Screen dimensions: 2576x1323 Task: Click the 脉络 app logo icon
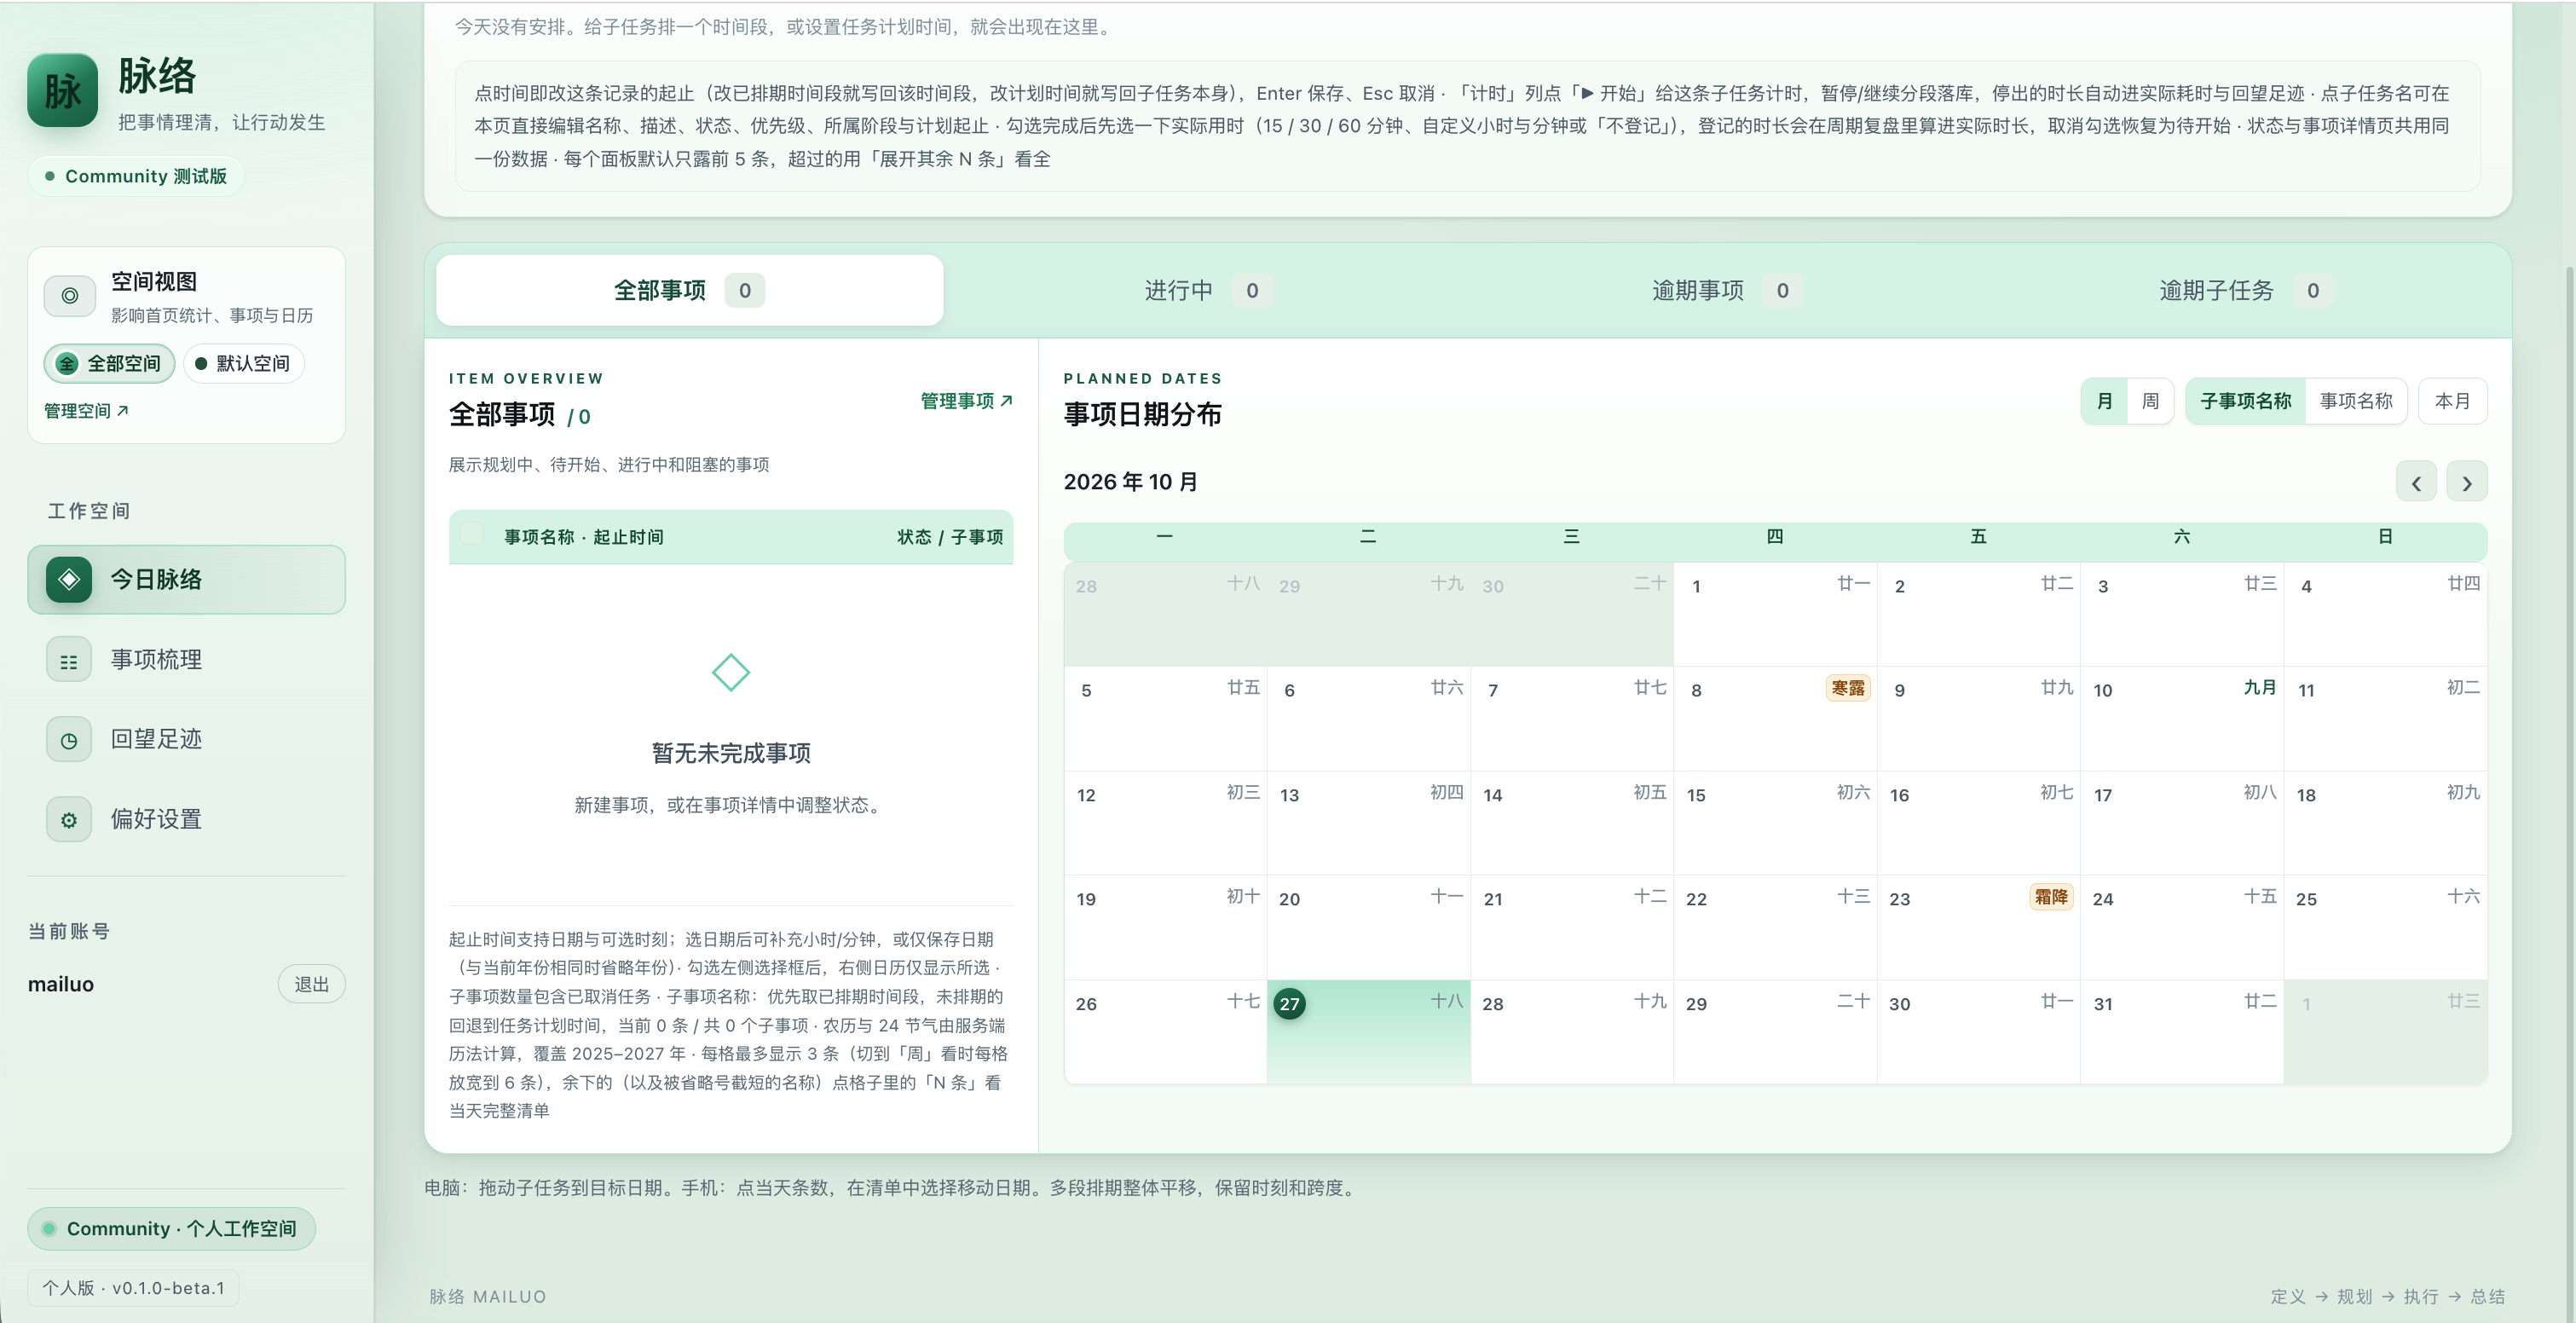coord(63,91)
